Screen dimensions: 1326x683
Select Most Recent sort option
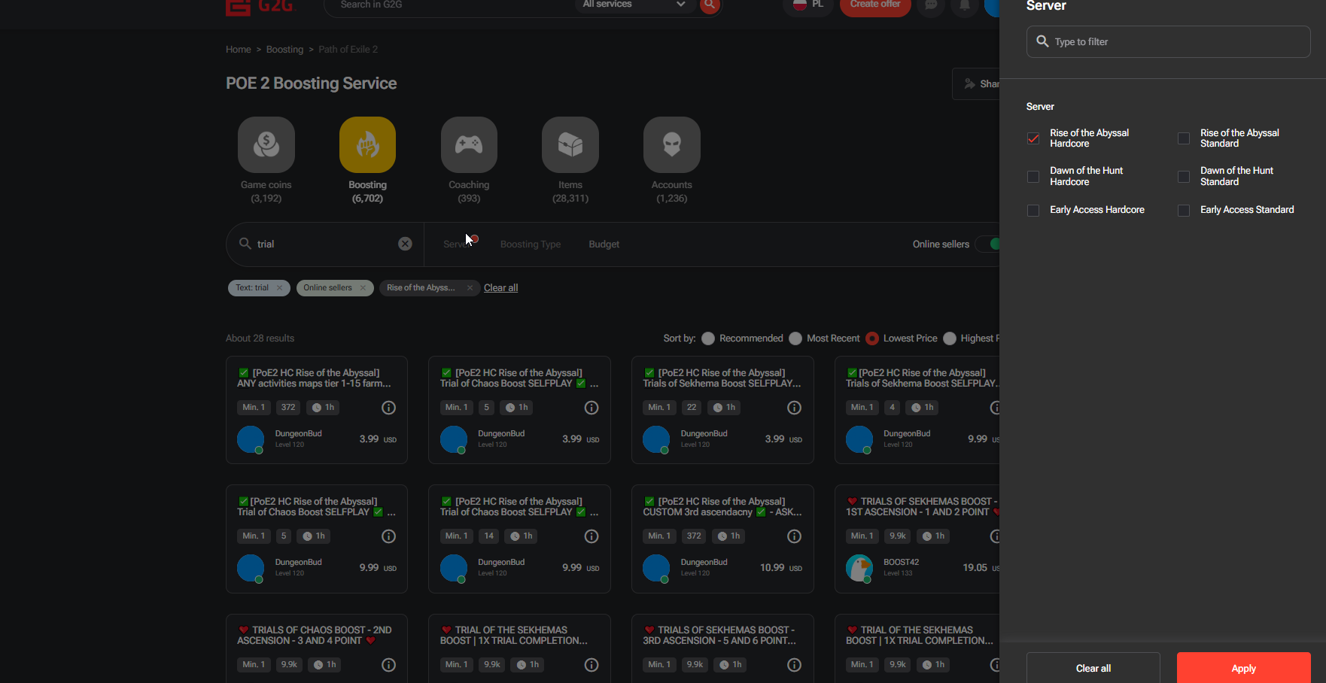pos(795,338)
